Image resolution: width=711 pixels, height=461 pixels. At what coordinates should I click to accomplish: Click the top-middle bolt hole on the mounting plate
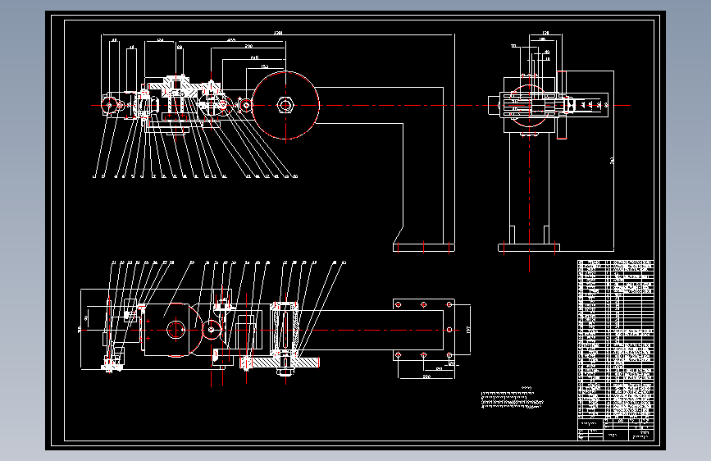point(423,304)
